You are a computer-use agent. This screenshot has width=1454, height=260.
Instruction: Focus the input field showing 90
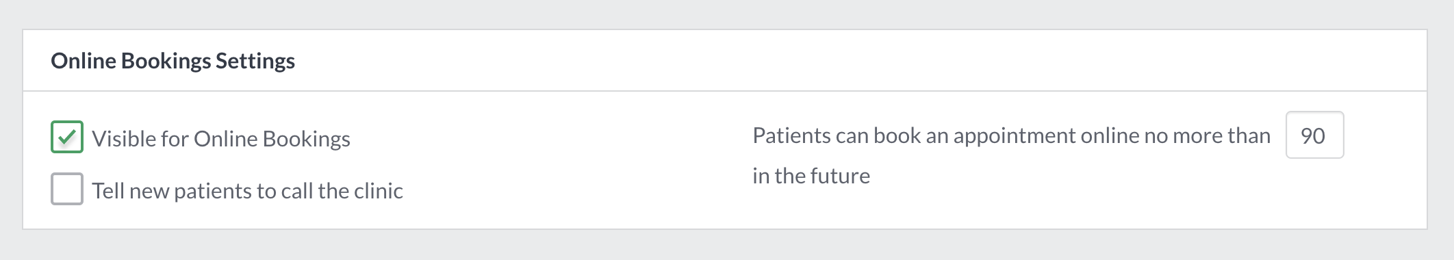click(1314, 135)
